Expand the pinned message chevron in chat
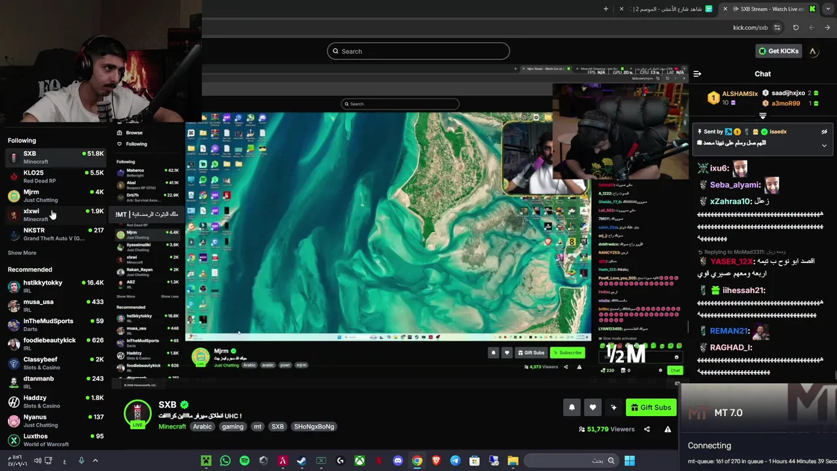Screen dimensions: 837x471 824,145
